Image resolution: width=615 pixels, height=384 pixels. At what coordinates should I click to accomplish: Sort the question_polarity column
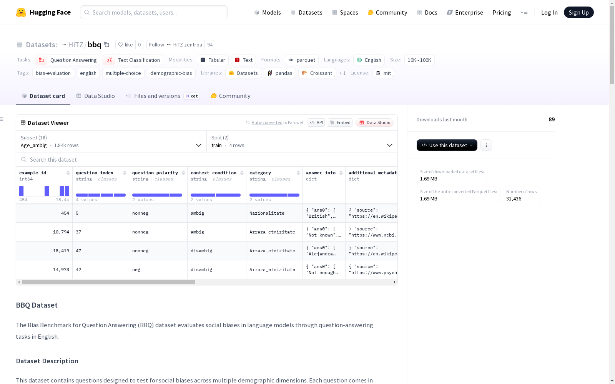point(183,173)
